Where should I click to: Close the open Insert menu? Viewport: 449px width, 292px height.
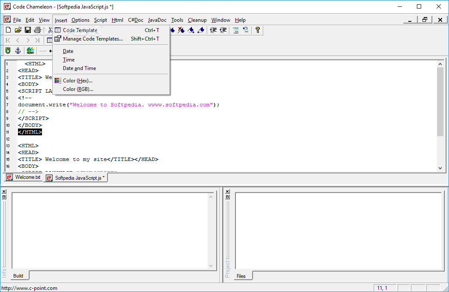coord(61,20)
